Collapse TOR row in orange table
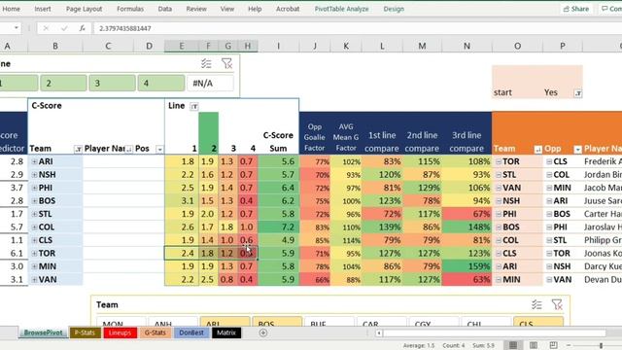 [x=499, y=161]
